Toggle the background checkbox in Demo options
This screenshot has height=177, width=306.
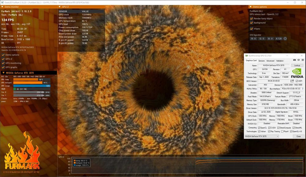click(252, 23)
